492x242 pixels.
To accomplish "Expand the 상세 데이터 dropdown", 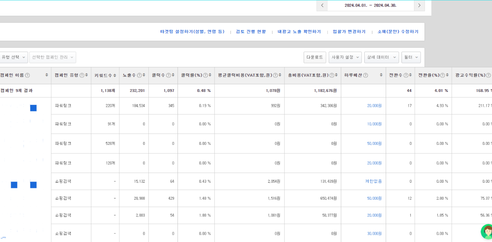I will 382,57.
